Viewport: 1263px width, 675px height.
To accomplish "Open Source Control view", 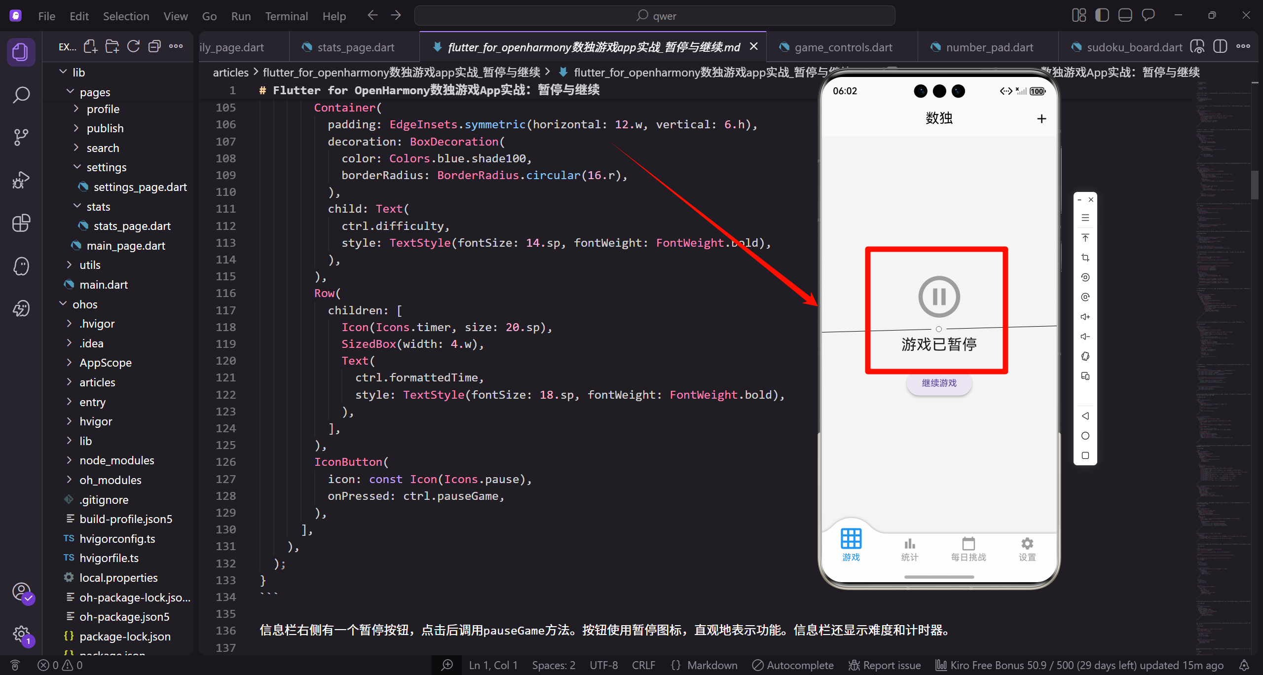I will (21, 137).
